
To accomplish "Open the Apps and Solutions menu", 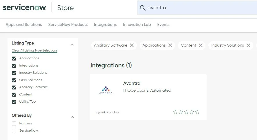I will 24,25.
